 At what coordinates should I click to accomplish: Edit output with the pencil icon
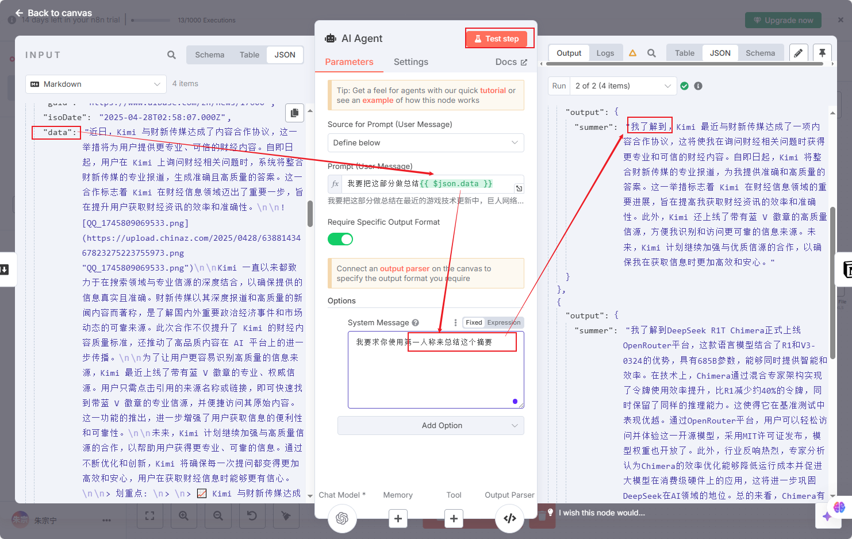[x=799, y=53]
